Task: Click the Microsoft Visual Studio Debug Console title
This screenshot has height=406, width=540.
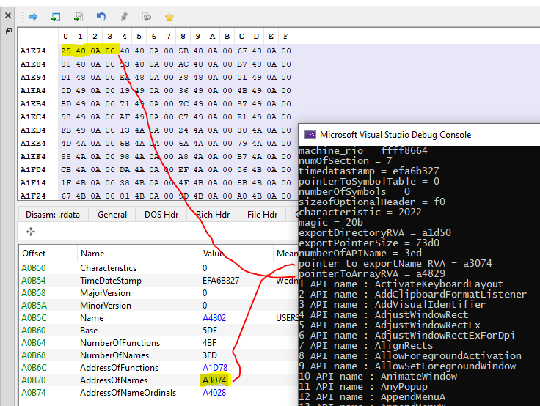Action: [395, 134]
